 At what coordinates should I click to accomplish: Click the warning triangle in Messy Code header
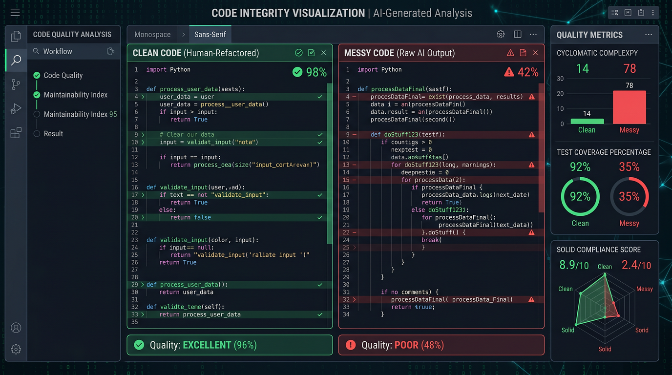pos(510,53)
